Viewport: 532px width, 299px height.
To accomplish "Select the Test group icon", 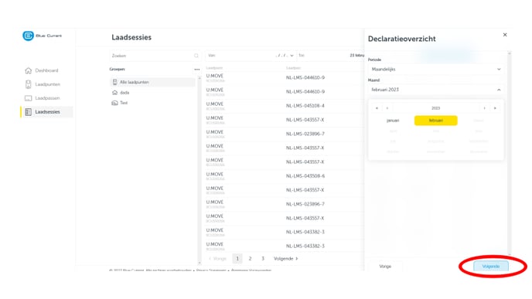I will [114, 103].
